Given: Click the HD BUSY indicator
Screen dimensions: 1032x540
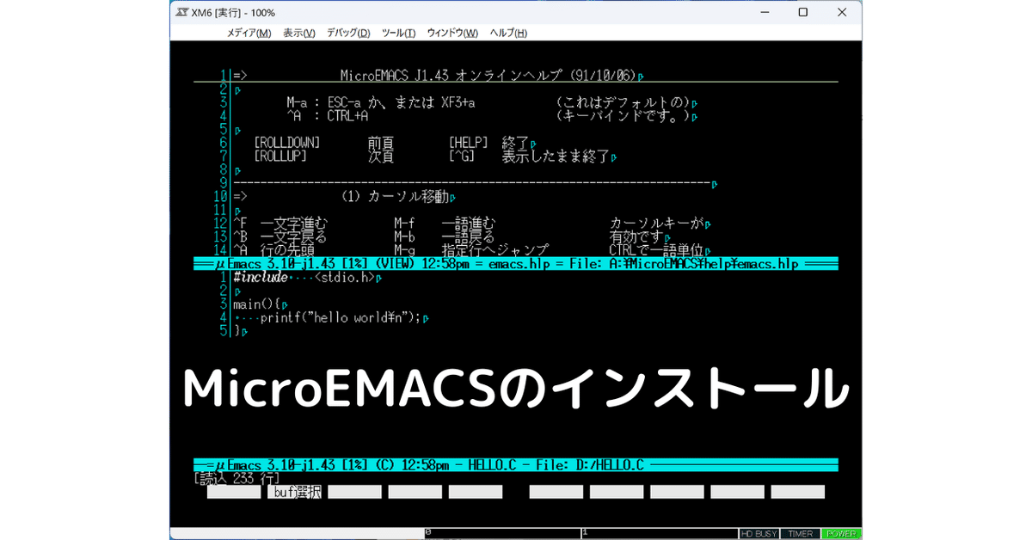Looking at the screenshot, I should click(x=758, y=532).
